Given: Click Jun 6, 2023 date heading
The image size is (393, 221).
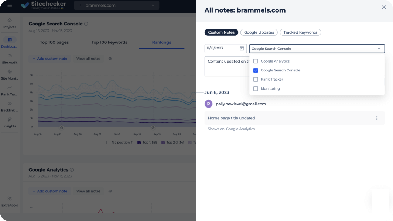Looking at the screenshot, I should pos(216,92).
